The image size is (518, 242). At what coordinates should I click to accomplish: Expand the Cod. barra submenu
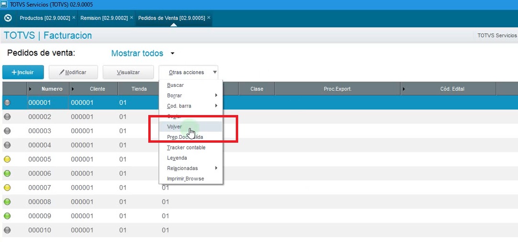pyautogui.click(x=216, y=106)
